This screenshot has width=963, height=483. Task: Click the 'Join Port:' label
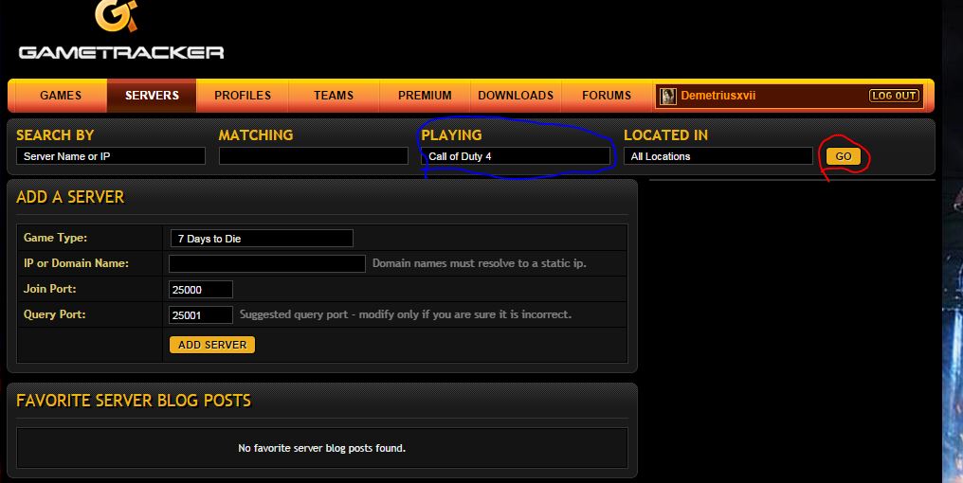coord(49,289)
